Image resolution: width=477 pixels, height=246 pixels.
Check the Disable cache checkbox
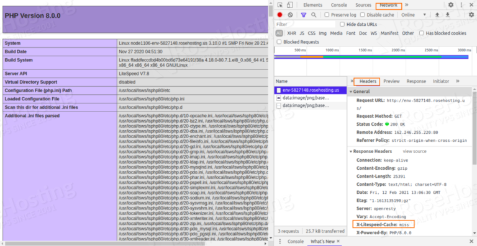(363, 15)
